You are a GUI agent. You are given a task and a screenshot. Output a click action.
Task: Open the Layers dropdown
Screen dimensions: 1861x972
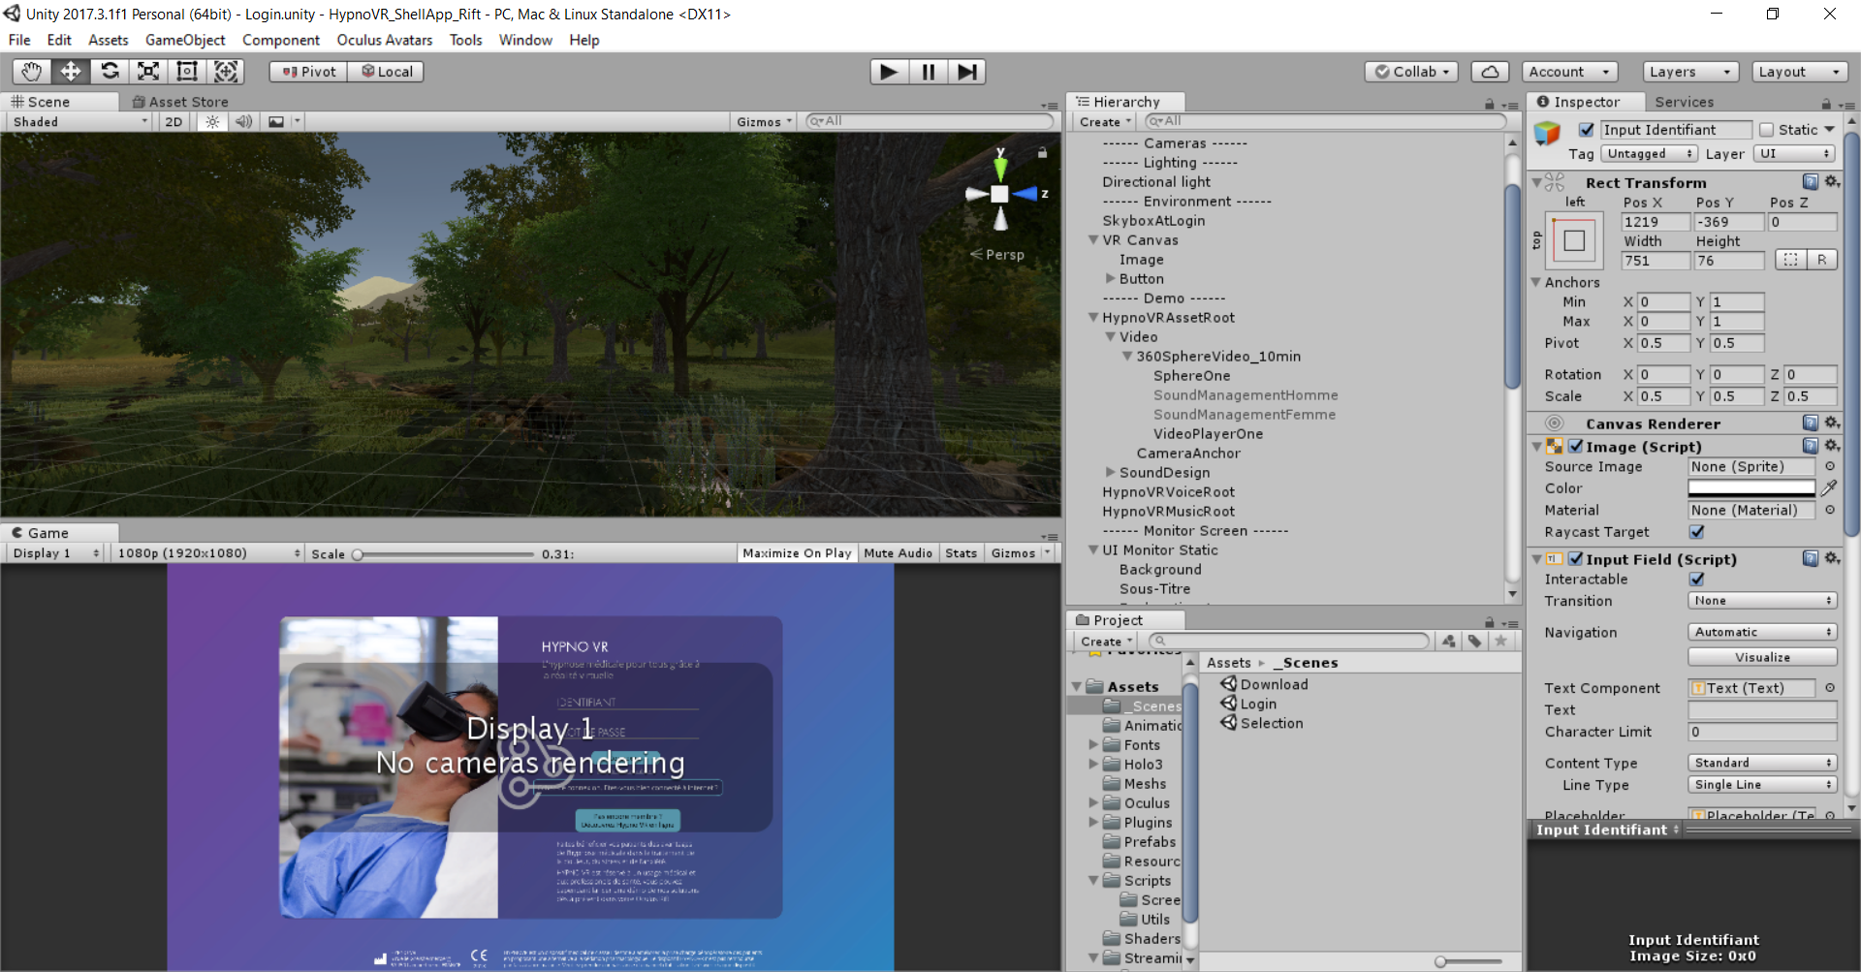1690,72
